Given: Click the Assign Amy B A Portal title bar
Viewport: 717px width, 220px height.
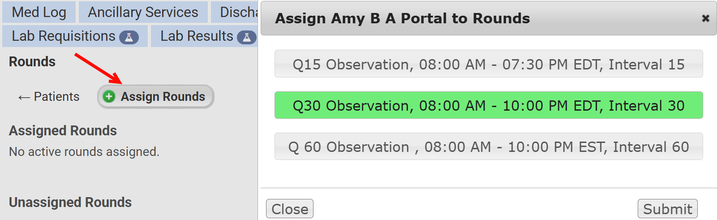Looking at the screenshot, I should coord(402,18).
